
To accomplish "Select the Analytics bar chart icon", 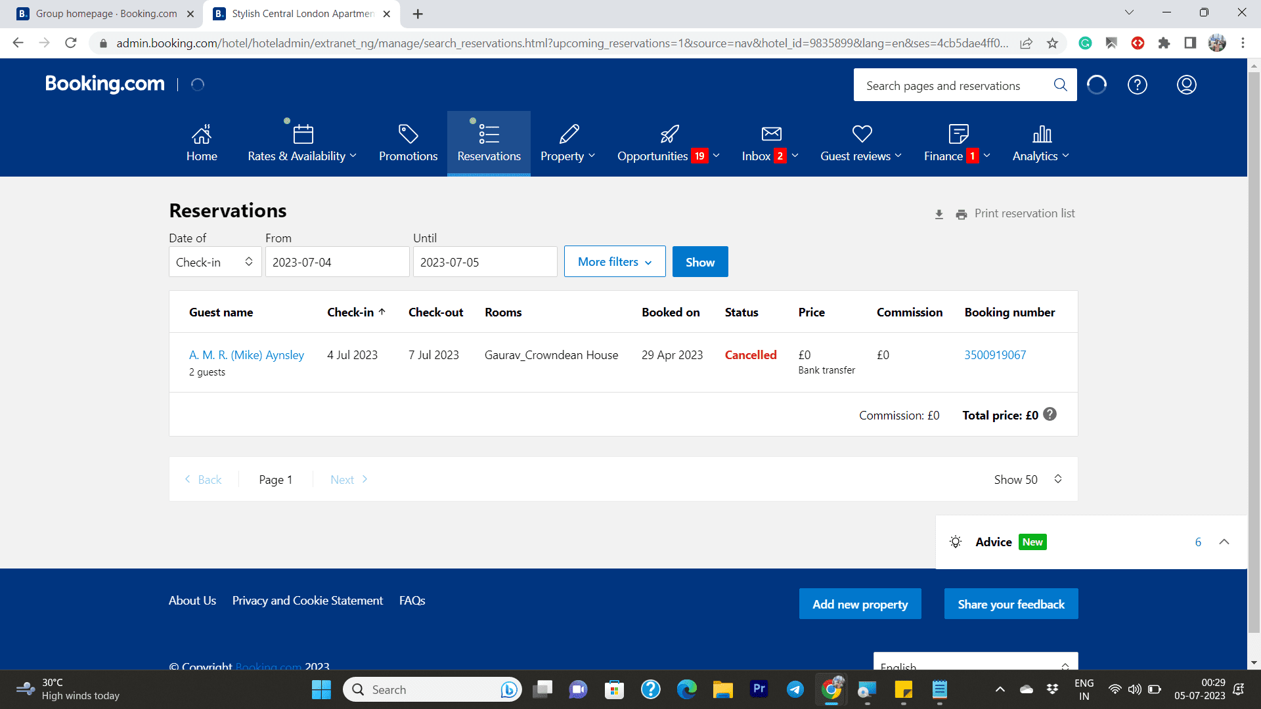I will click(1042, 133).
